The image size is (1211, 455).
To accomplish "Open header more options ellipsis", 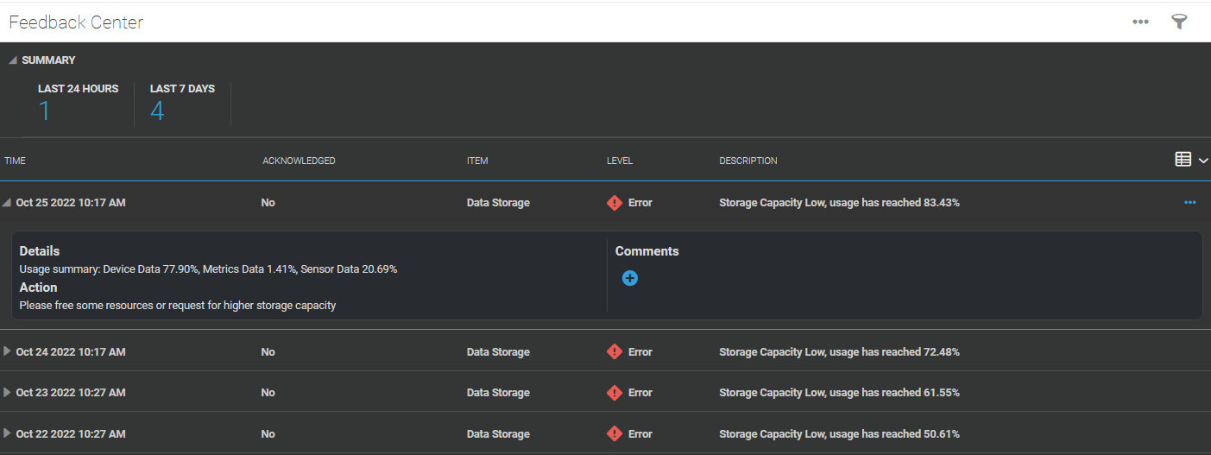I will (x=1140, y=22).
